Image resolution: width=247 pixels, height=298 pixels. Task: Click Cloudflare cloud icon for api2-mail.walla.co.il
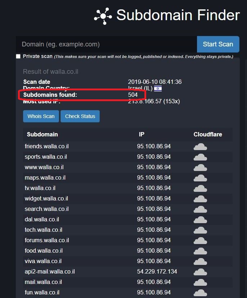tap(200, 272)
